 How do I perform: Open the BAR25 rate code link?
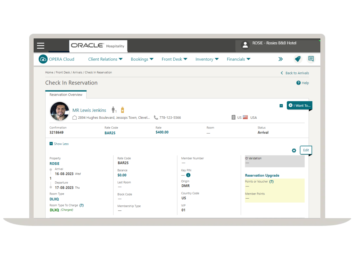[110, 133]
